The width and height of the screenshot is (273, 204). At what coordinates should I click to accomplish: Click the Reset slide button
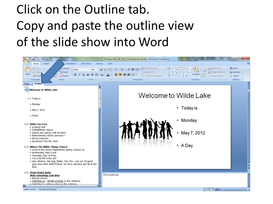tap(64, 72)
